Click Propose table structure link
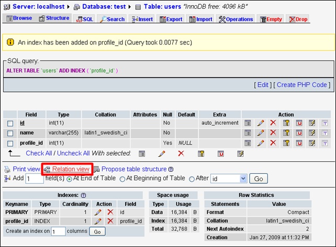 coord(134,169)
